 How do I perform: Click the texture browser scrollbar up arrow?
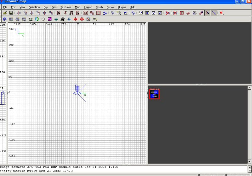[x=249, y=88]
